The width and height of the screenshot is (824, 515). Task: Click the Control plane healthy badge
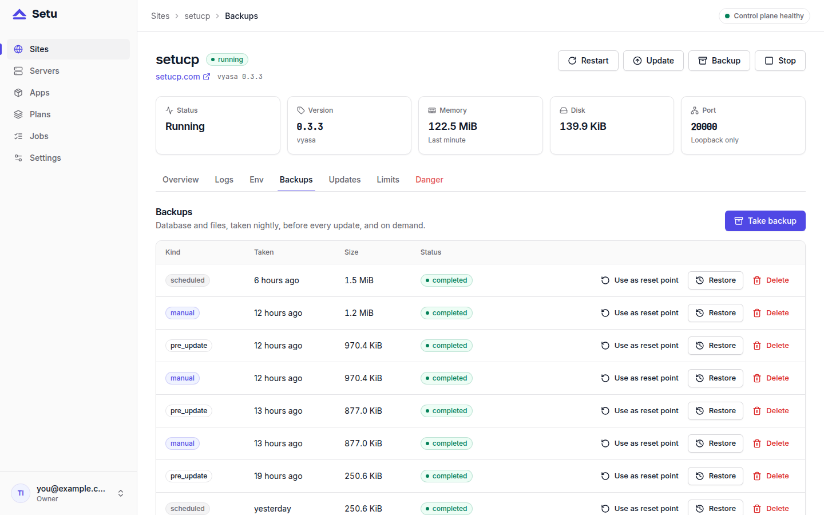764,16
